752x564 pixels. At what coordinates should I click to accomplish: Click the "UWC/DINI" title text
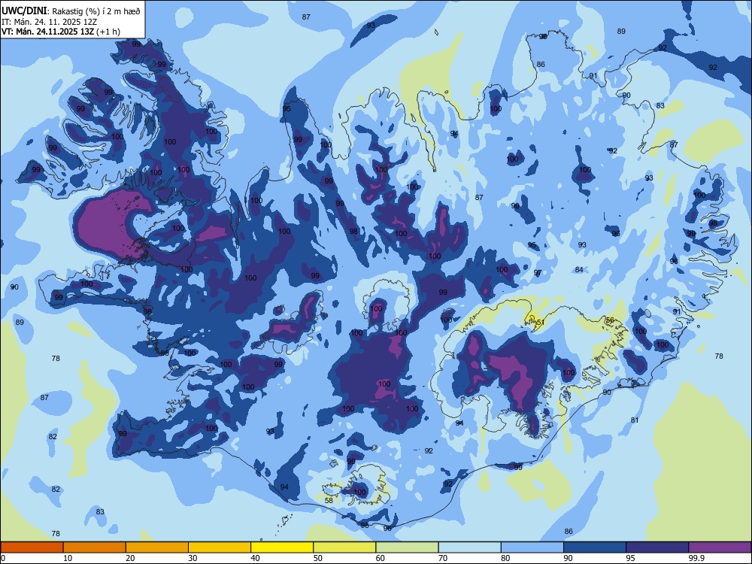[x=24, y=11]
